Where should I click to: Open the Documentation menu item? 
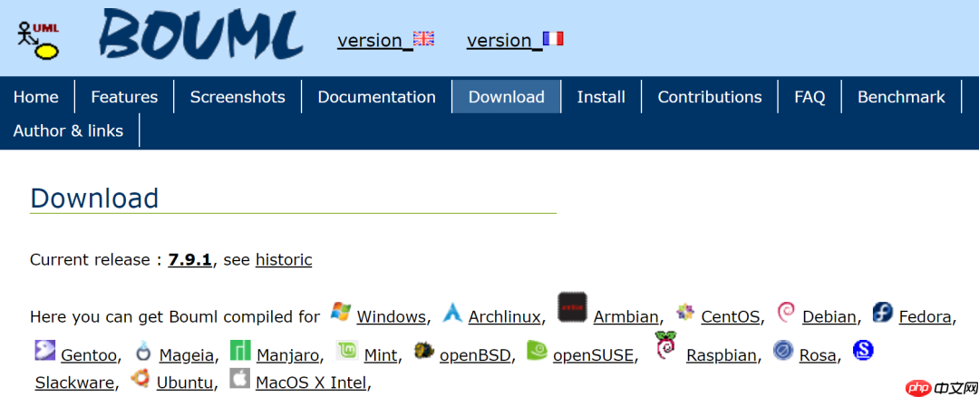[x=376, y=97]
